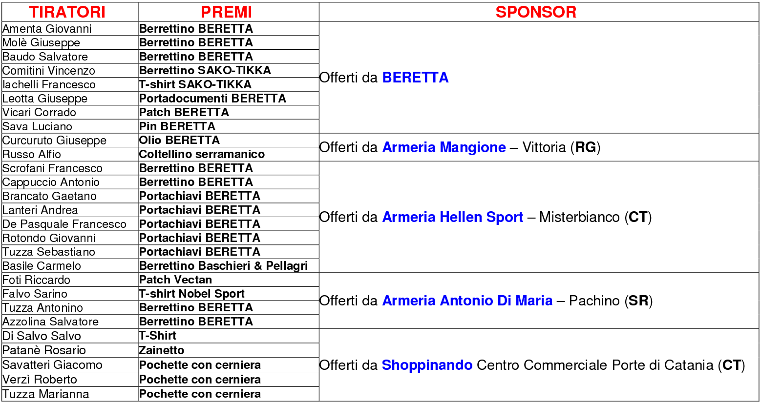This screenshot has width=761, height=403.
Task: Click the Patch Vectan prize cell
Action: click(x=229, y=280)
